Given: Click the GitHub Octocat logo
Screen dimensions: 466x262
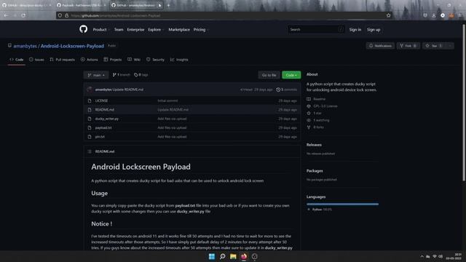Looking at the screenshot, I should pos(84,29).
